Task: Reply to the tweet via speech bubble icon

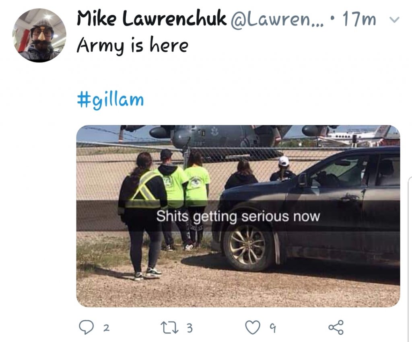Action: [86, 327]
